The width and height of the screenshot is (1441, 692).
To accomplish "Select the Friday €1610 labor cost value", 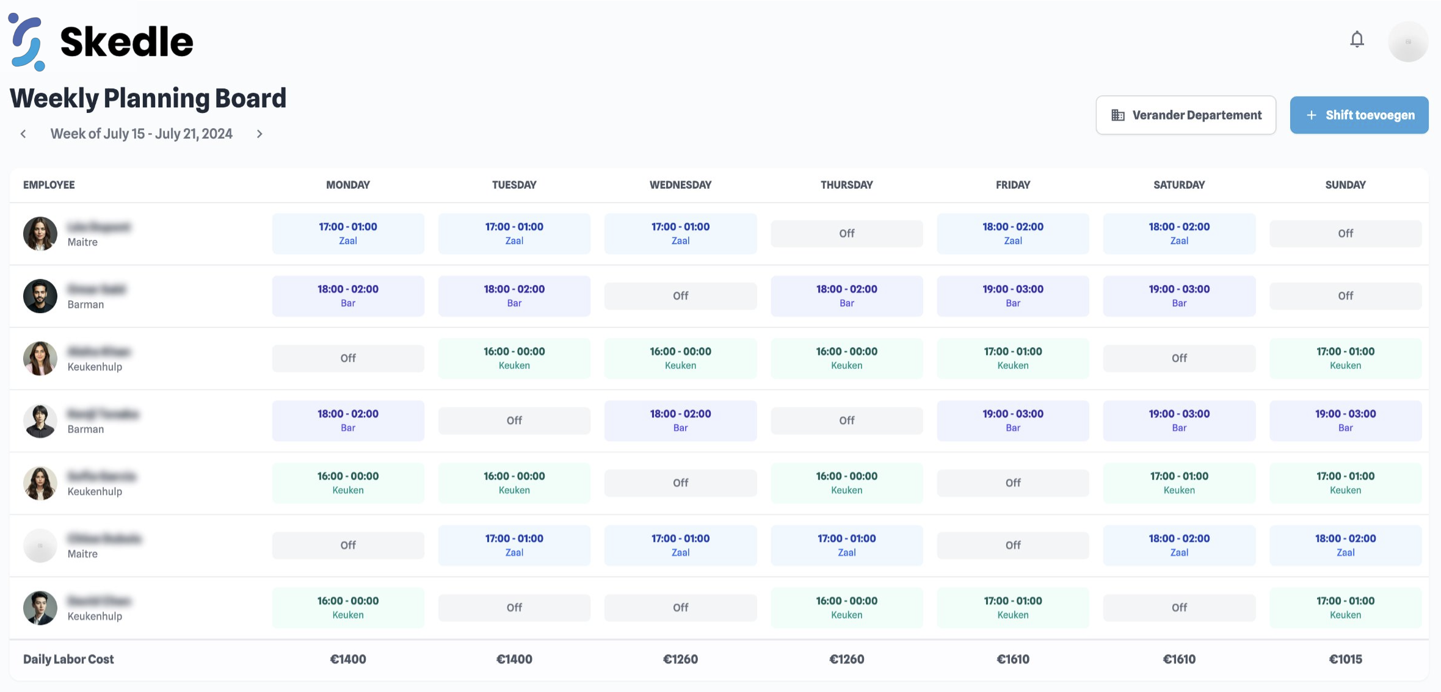I will [1012, 659].
